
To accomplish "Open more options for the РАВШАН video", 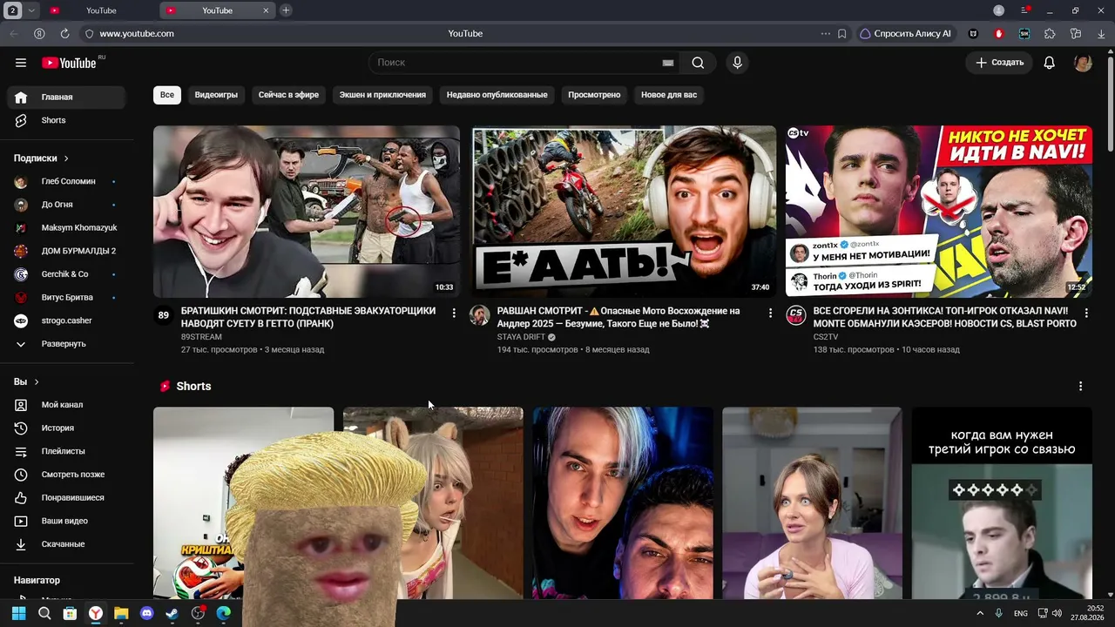I will coord(770,313).
